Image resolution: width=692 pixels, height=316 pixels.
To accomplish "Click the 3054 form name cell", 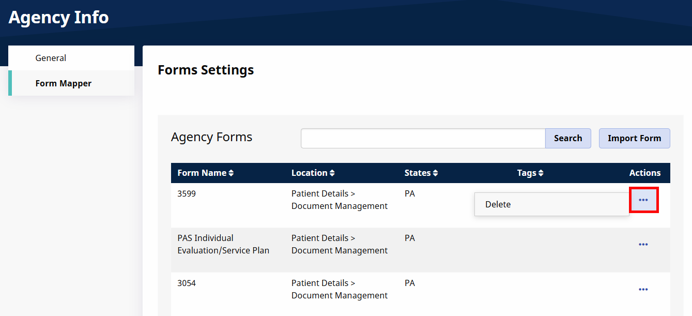I will pyautogui.click(x=187, y=283).
